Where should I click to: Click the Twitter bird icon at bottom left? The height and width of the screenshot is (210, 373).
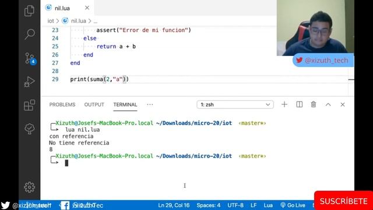point(5,205)
